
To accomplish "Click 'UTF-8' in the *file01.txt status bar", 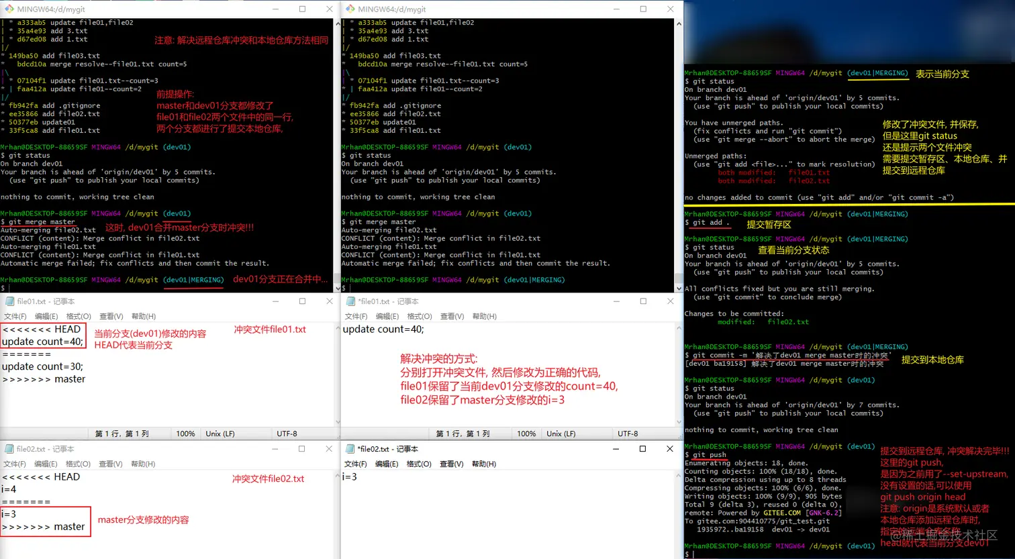I will [x=628, y=434].
